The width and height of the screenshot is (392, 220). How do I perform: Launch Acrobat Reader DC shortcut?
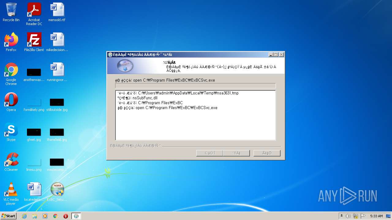coord(34,14)
